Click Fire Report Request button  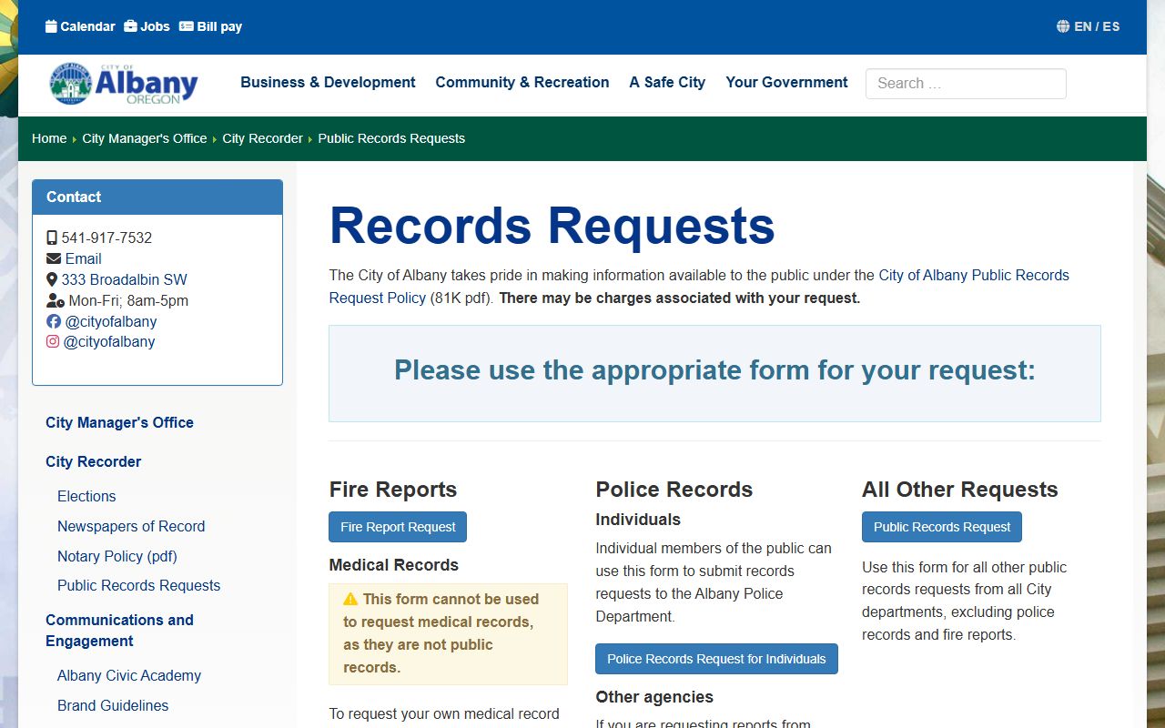[398, 527]
